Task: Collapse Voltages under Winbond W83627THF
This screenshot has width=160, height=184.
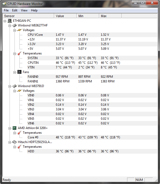Action: (x=14, y=30)
